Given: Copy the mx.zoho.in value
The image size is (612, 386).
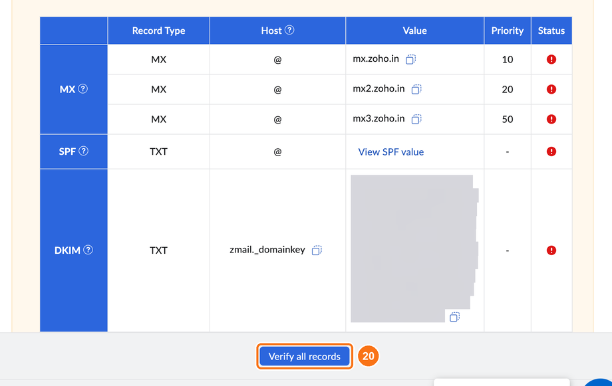Looking at the screenshot, I should coord(410,59).
